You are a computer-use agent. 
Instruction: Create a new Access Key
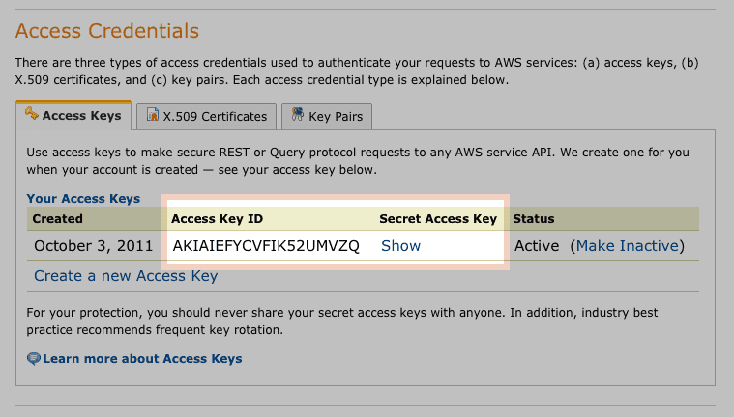pos(126,276)
